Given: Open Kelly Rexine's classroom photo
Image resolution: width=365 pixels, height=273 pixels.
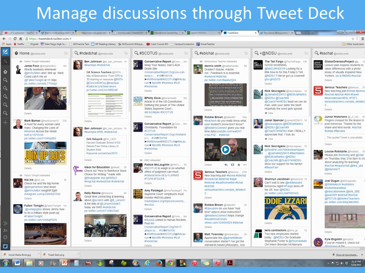Looking at the screenshot, I should point(105,226).
